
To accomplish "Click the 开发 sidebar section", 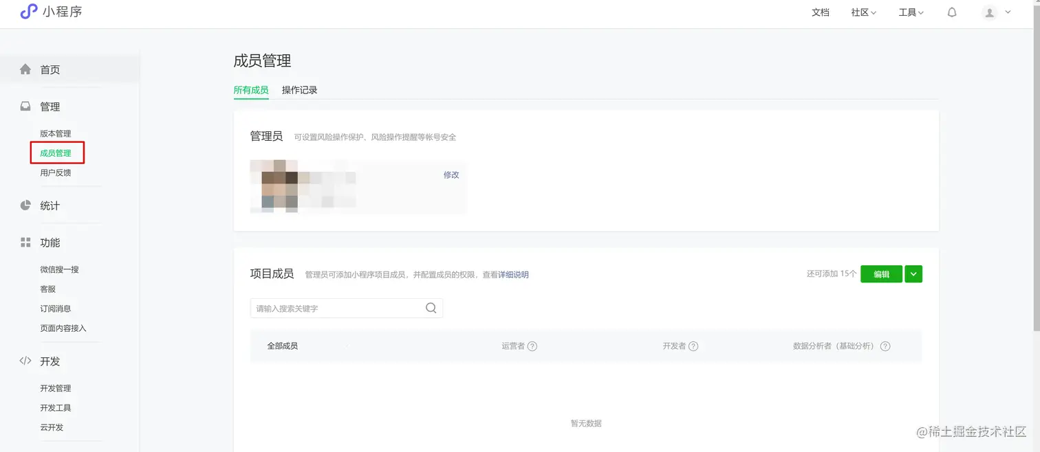I will point(50,361).
